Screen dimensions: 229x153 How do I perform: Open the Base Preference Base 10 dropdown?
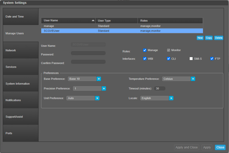[82, 79]
